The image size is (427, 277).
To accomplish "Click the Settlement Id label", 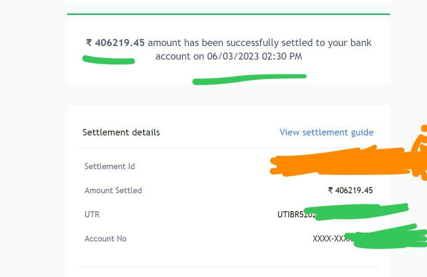I will tap(109, 166).
